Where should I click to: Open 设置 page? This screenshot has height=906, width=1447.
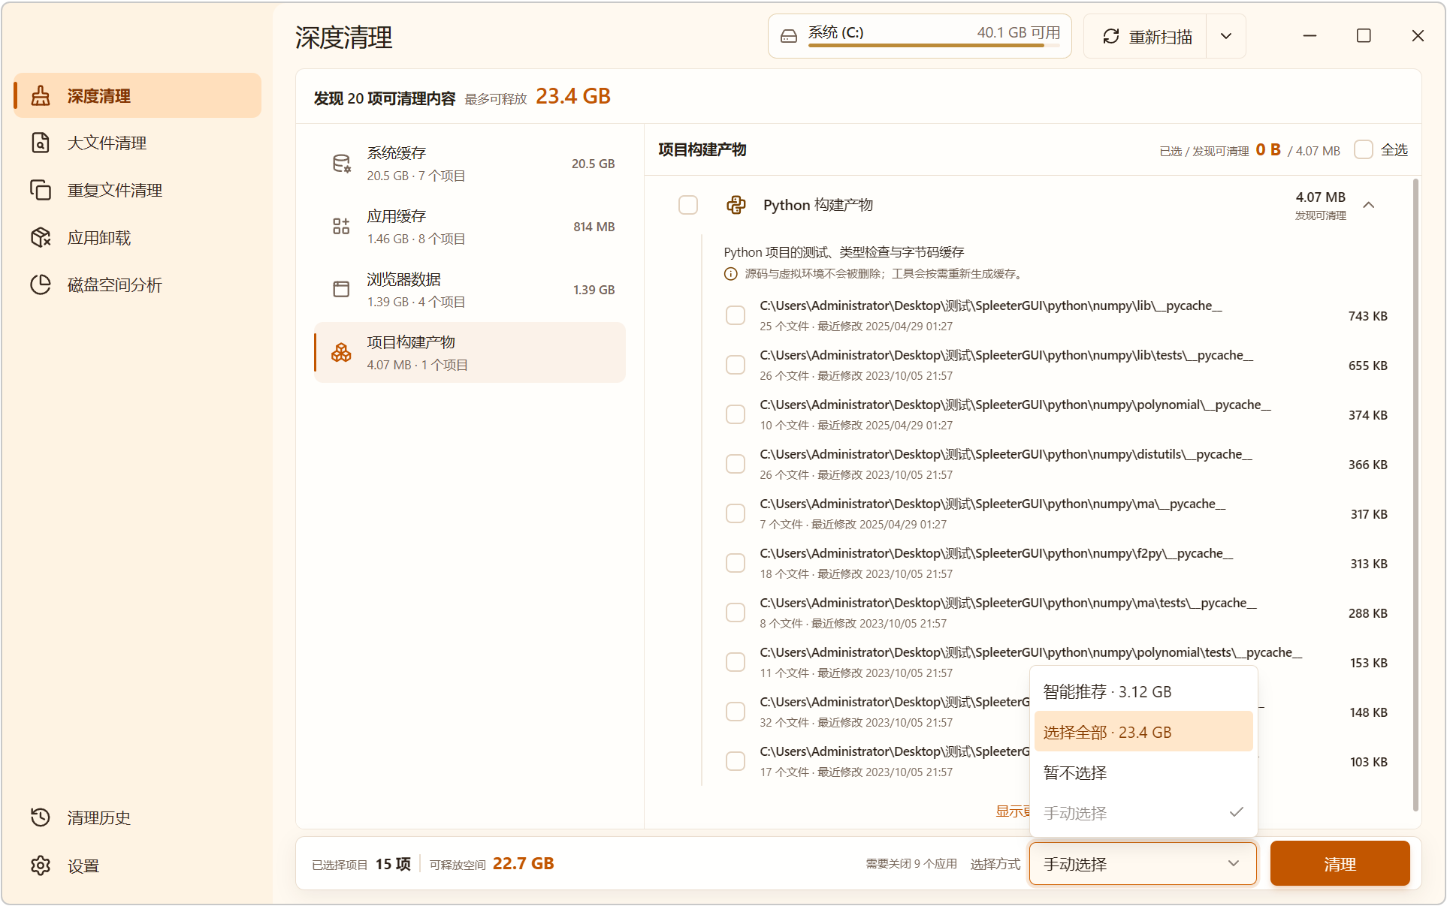[137, 865]
